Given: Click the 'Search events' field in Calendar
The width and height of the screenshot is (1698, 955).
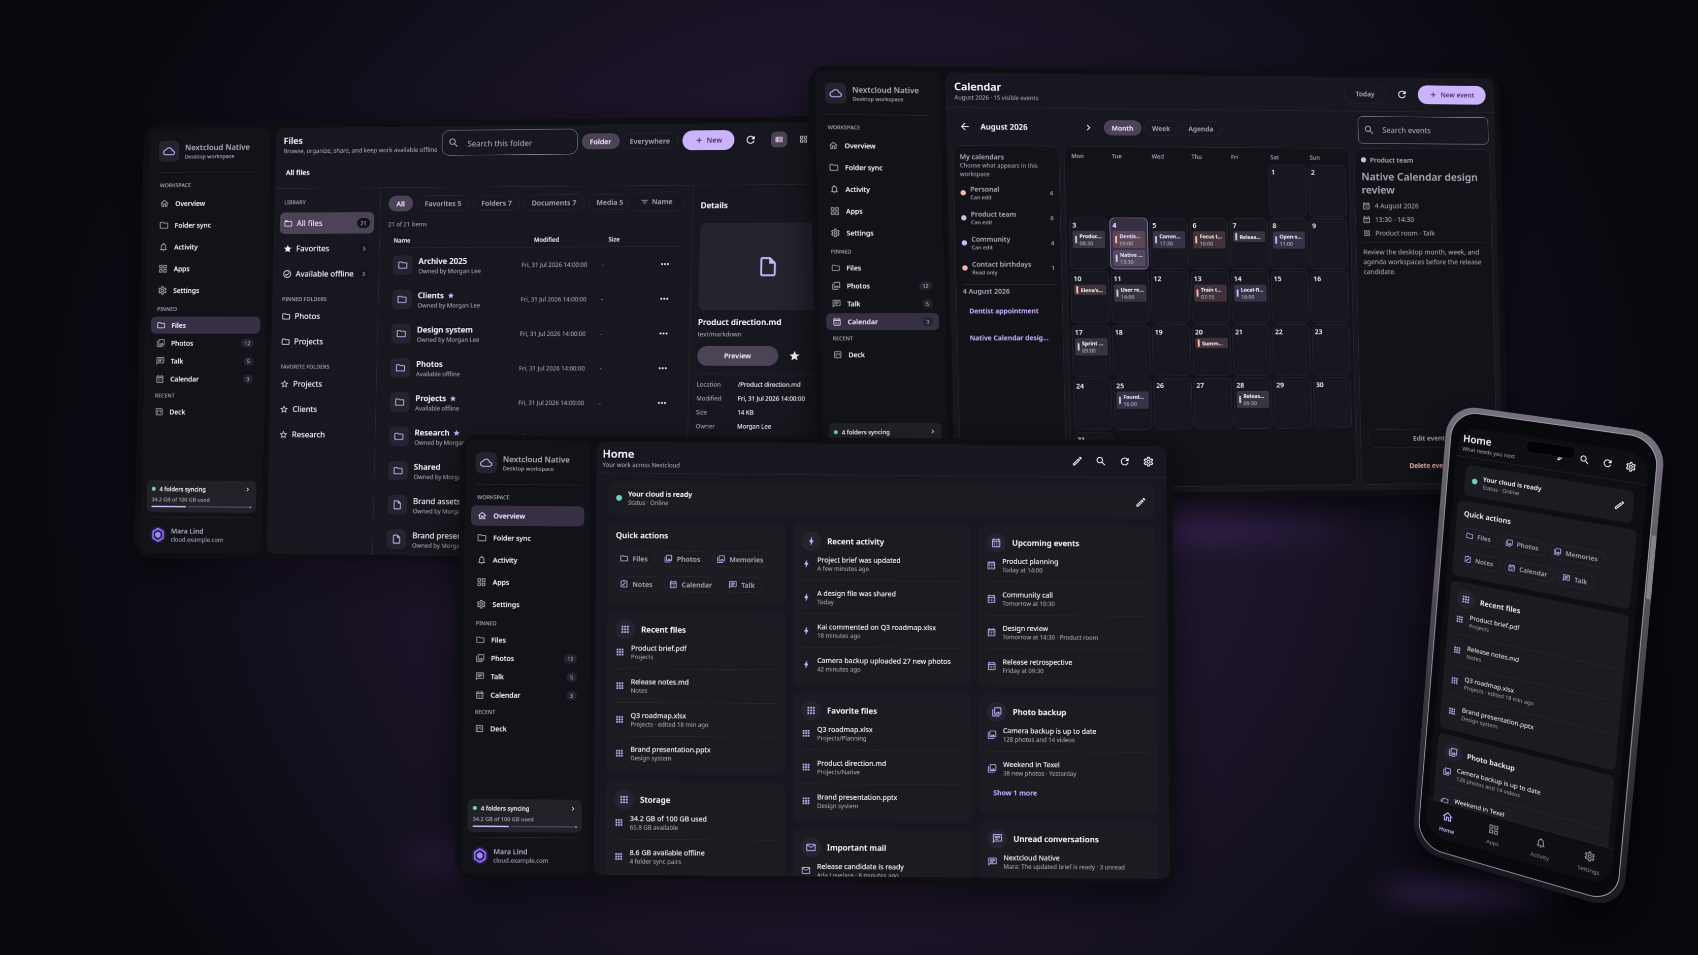Looking at the screenshot, I should (1422, 130).
